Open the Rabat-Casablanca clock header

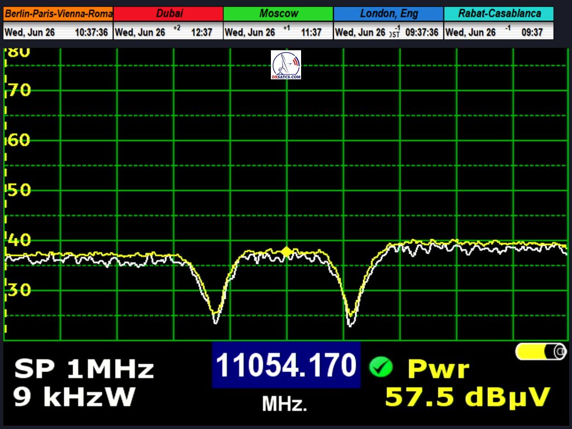[x=499, y=13]
